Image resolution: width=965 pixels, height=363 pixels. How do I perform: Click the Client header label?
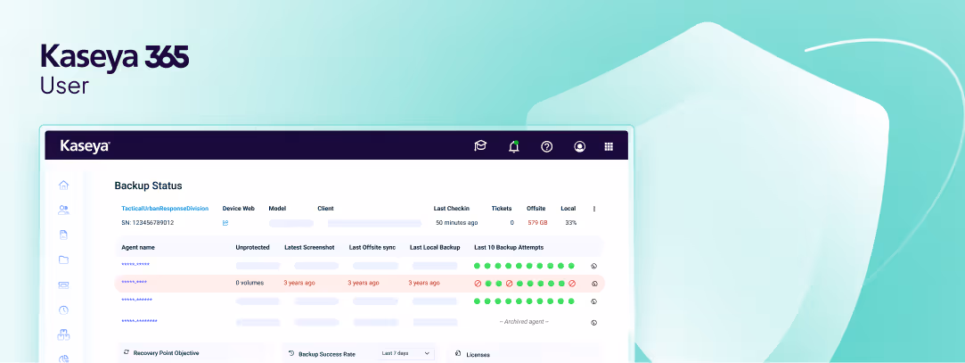tap(325, 209)
